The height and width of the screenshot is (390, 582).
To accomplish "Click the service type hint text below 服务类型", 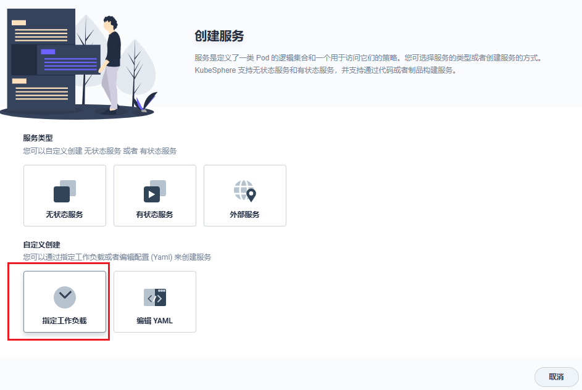I will click(100, 151).
